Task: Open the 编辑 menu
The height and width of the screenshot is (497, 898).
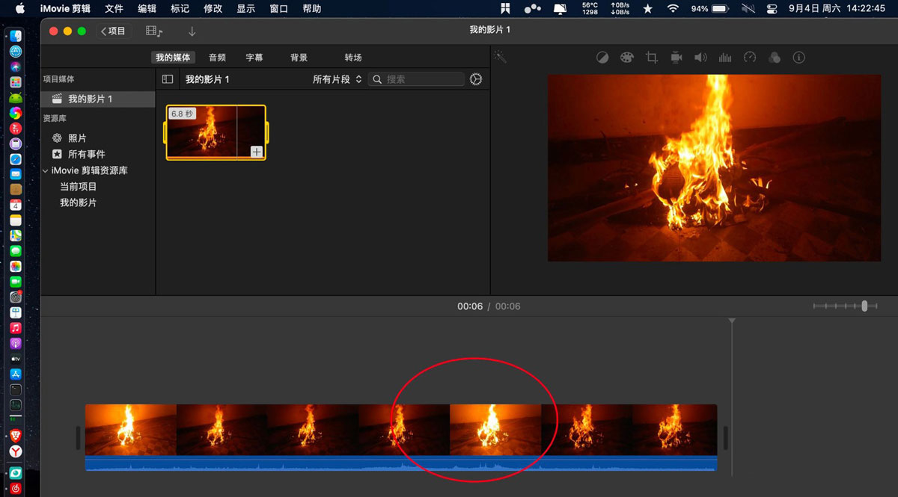Action: (x=147, y=9)
